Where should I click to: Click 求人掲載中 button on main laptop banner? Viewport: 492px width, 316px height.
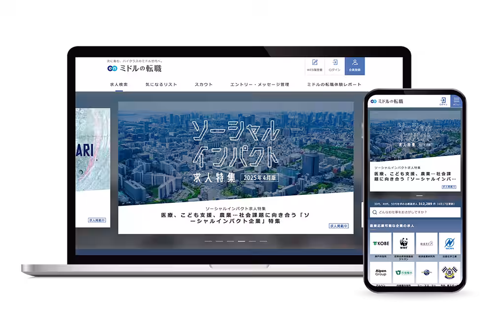tap(338, 226)
